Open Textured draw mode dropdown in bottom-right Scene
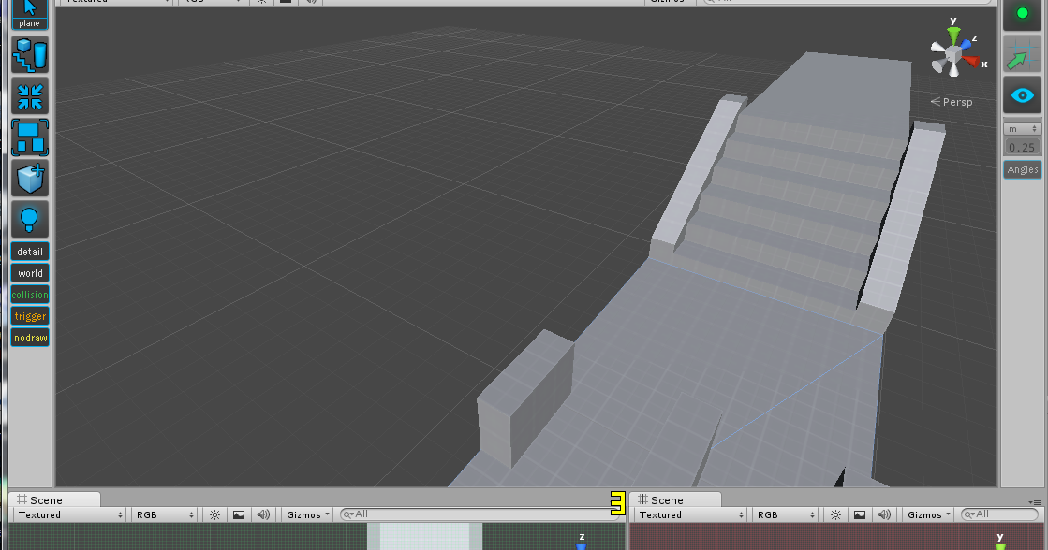The width and height of the screenshot is (1048, 550). [691, 514]
